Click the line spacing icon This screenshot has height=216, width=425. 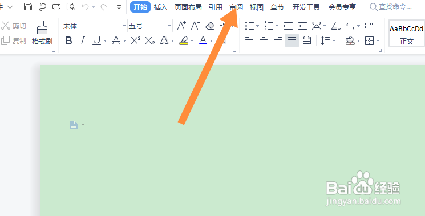(x=326, y=41)
